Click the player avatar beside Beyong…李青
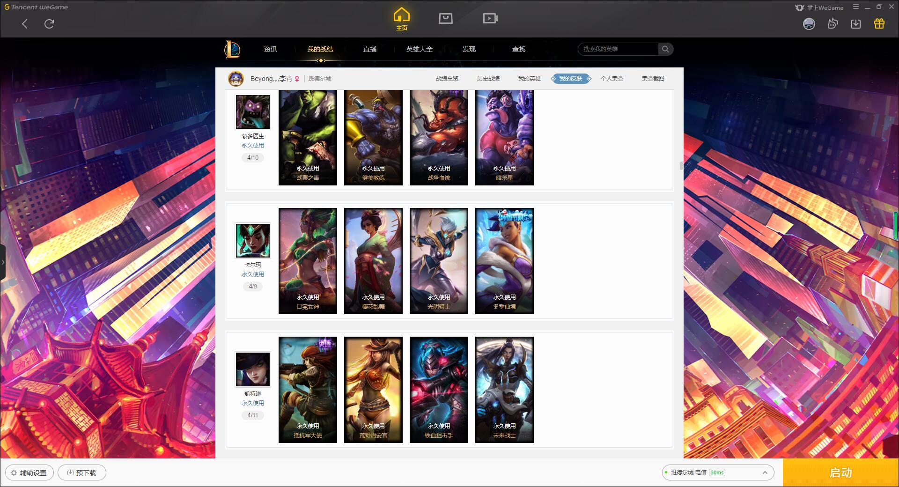Image resolution: width=899 pixels, height=487 pixels. click(236, 78)
